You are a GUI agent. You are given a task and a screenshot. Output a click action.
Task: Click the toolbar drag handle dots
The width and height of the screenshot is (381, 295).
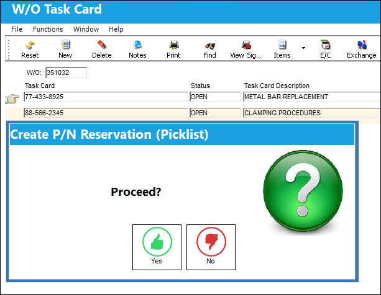tap(9, 50)
